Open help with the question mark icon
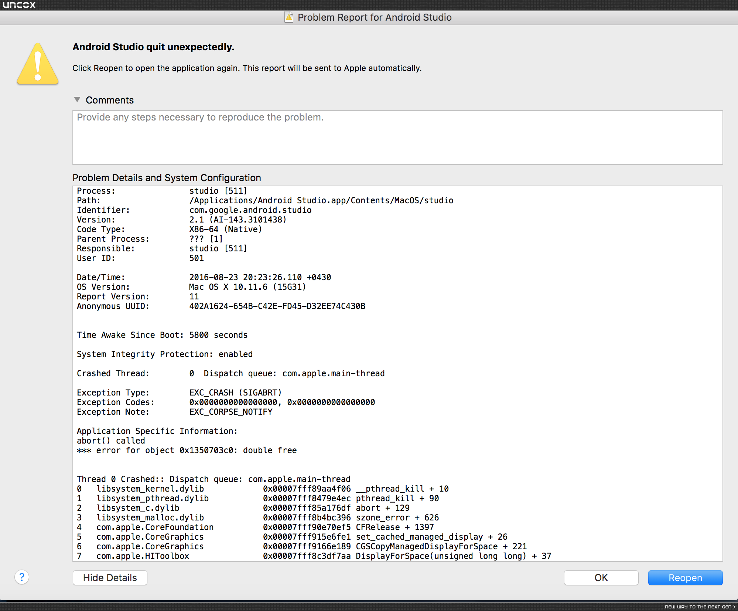 pos(22,577)
